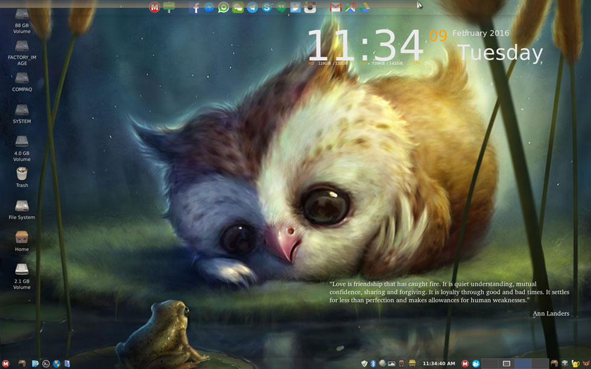Open Hangouts from the top dock

click(x=281, y=7)
